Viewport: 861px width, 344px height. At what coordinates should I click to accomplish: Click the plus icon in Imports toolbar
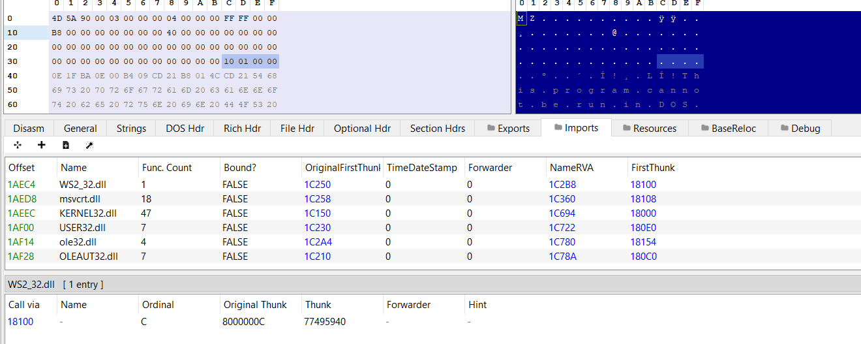coord(42,145)
